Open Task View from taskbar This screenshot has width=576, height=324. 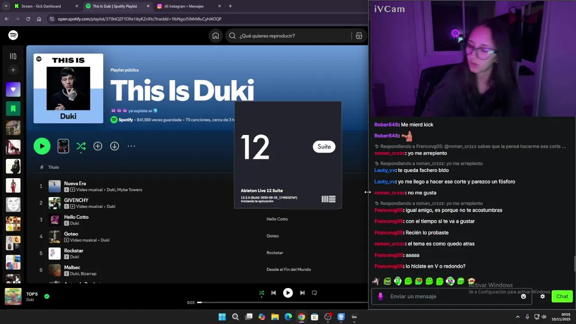point(249,317)
